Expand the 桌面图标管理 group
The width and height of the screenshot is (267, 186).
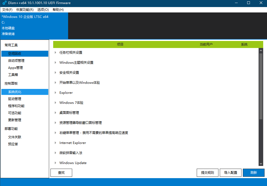click(x=56, y=113)
